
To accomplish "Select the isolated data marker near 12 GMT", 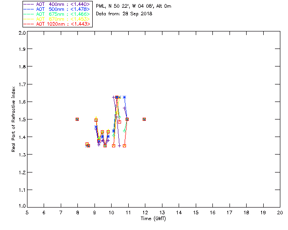I will pyautogui.click(x=144, y=119).
